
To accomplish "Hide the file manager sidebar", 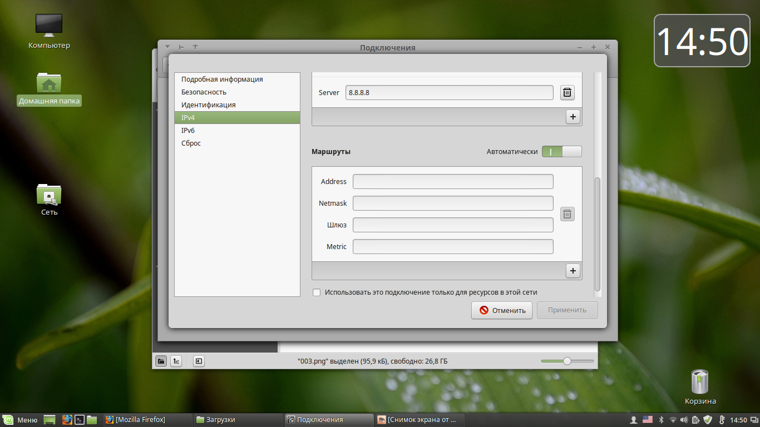I will tap(199, 361).
